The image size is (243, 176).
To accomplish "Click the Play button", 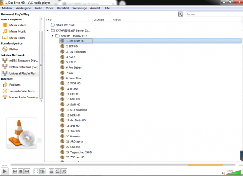I will tap(5, 171).
